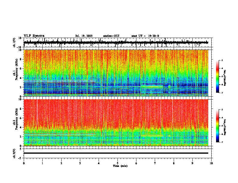Image resolution: width=238 pixels, height=183 pixels.
Task: Click the bright 2 kHz emission band in ch.1 near minute 7
Action: tap(152, 87)
